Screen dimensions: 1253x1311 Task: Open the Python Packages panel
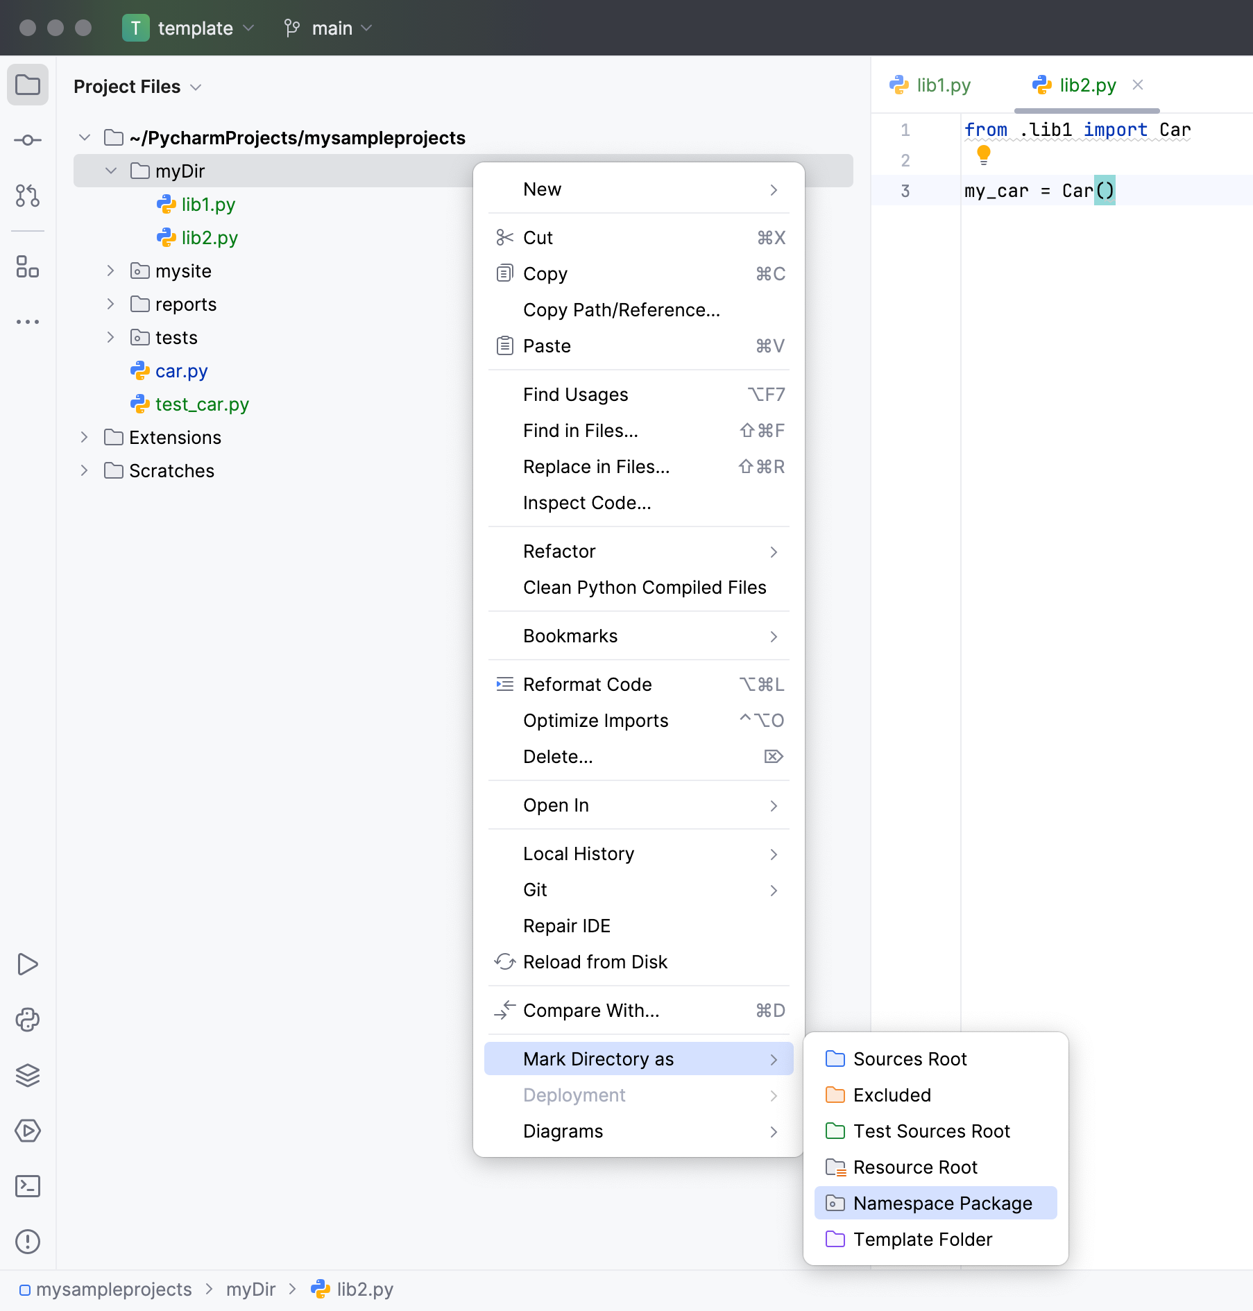pos(27,1020)
